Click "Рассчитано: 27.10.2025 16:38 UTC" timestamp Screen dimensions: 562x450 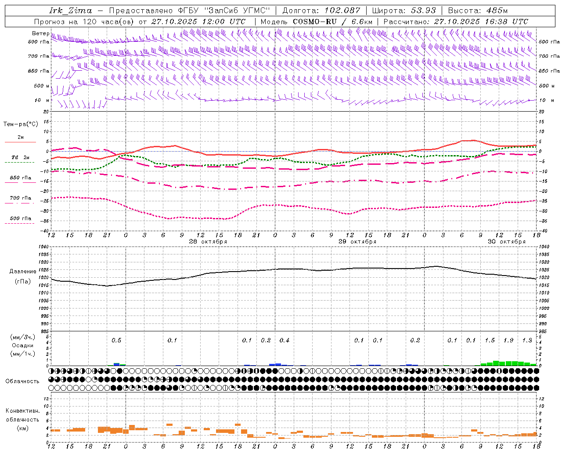coord(456,22)
